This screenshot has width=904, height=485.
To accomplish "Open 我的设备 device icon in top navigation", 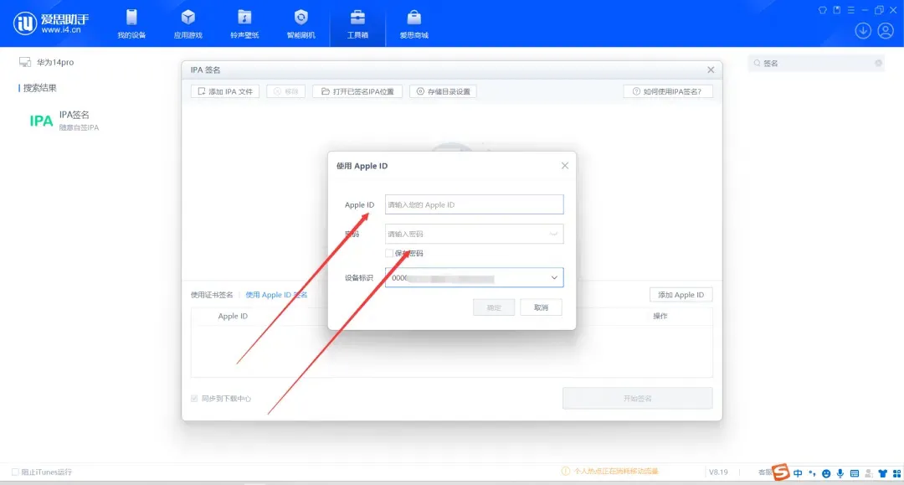I will (131, 23).
